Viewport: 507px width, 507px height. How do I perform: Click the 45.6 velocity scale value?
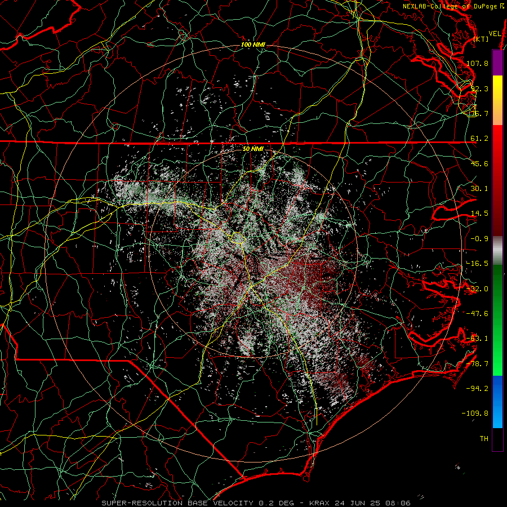pos(479,163)
